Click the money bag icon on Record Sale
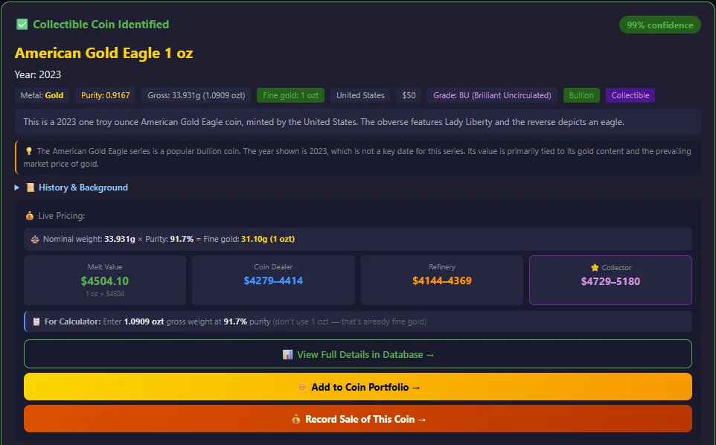 (296, 420)
